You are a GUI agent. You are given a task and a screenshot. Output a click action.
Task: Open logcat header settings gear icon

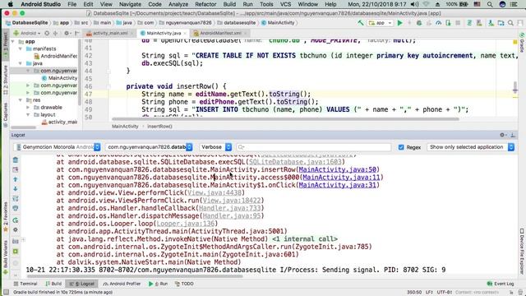point(16,230)
